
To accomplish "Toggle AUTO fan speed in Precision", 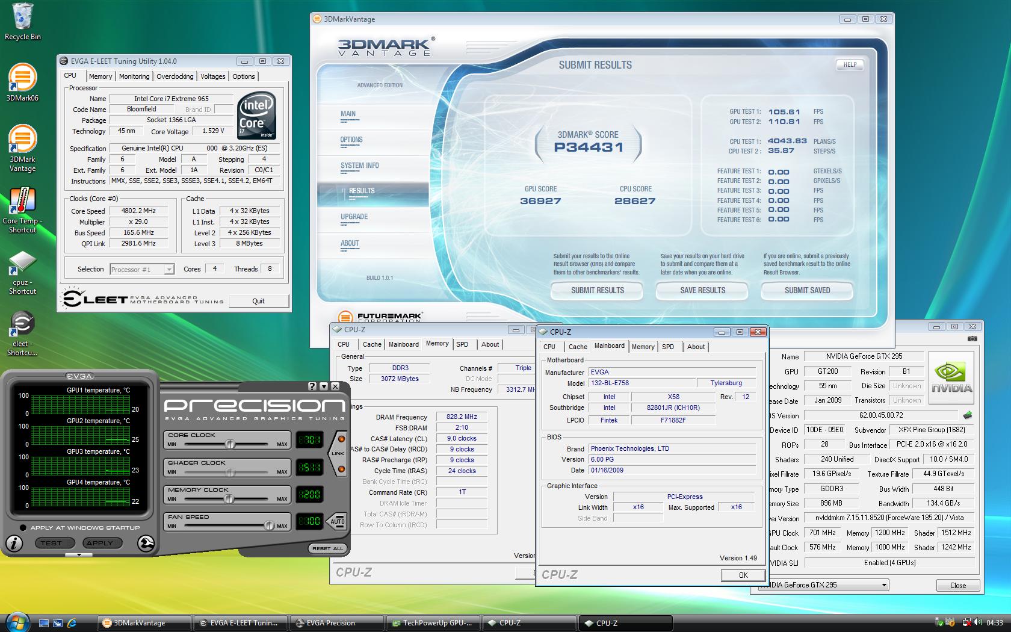I will click(x=338, y=521).
